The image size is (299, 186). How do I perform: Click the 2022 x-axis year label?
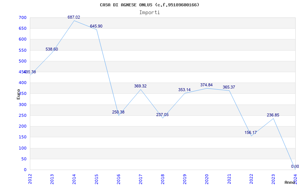pos(251,179)
